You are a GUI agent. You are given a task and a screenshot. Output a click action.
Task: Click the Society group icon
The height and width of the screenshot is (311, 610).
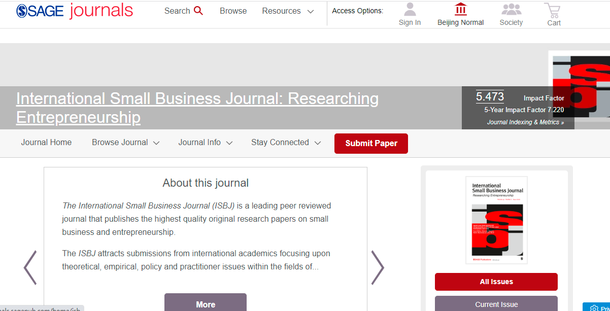511,10
